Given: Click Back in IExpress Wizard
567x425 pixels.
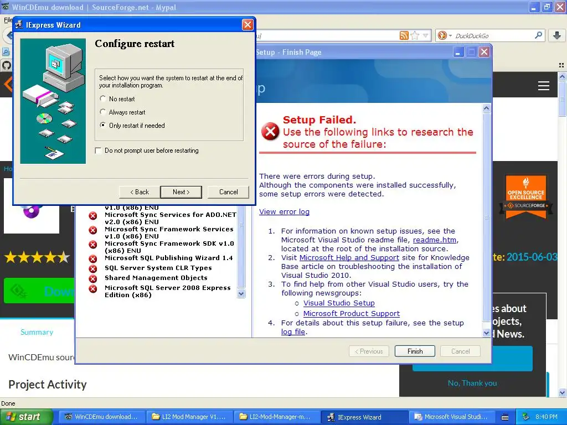Looking at the screenshot, I should 140,192.
